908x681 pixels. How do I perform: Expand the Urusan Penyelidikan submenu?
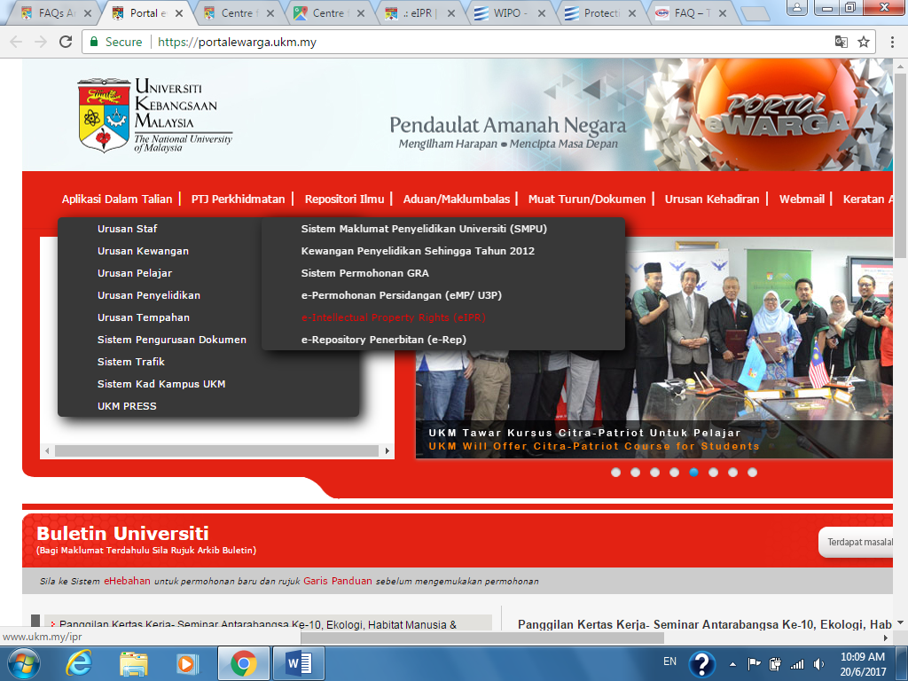point(149,295)
